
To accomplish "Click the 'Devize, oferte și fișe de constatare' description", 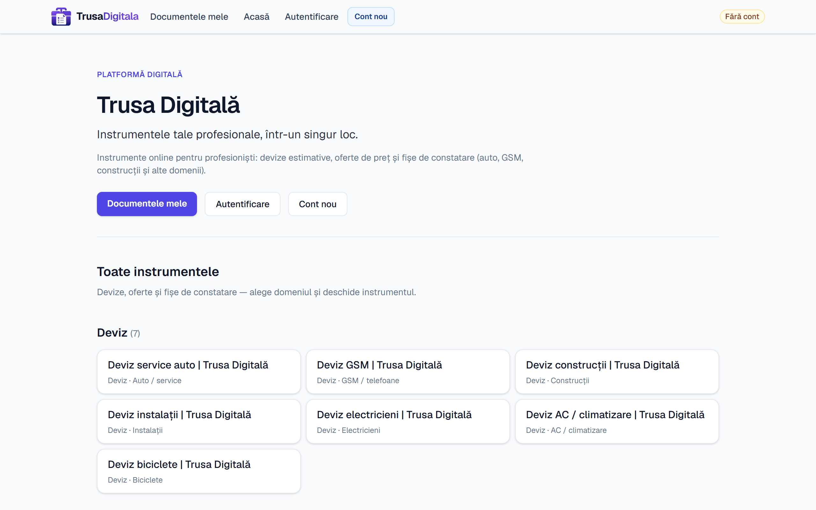I will [x=257, y=292].
